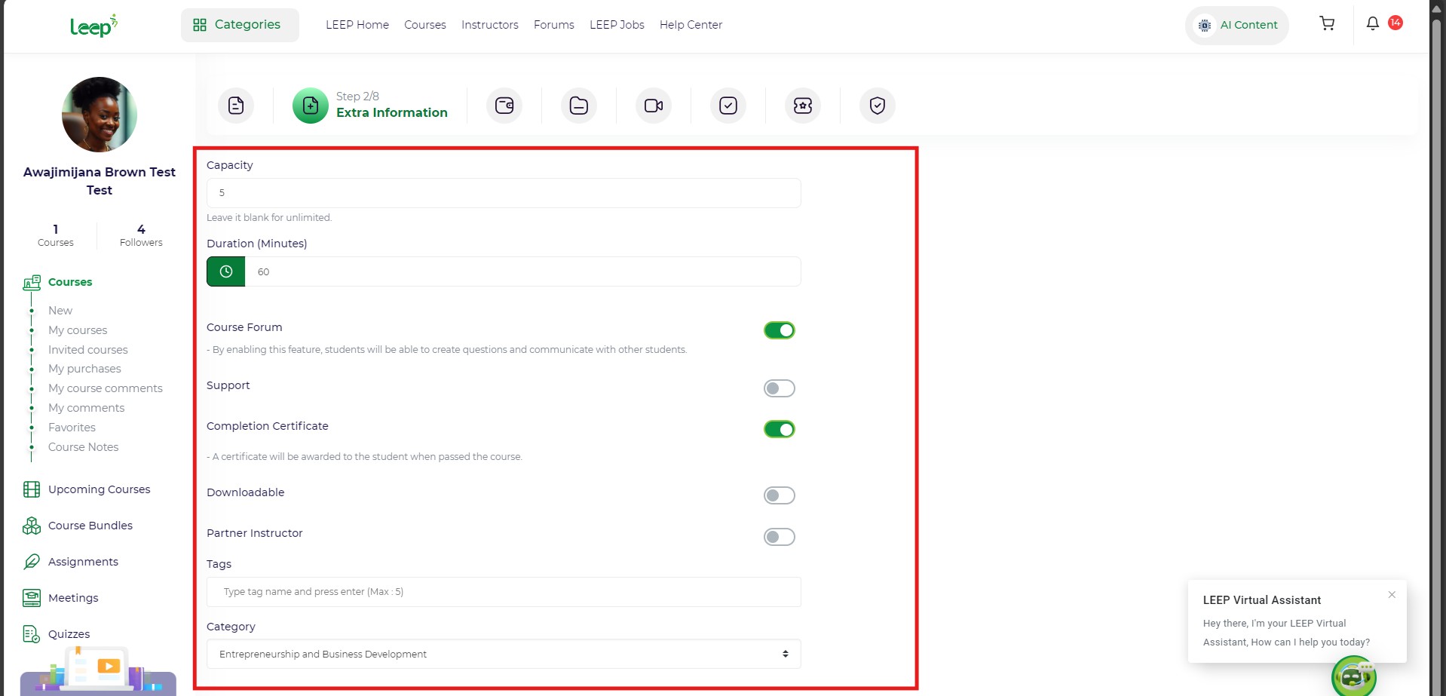Click the Tags input field
The width and height of the screenshot is (1446, 696).
point(503,592)
